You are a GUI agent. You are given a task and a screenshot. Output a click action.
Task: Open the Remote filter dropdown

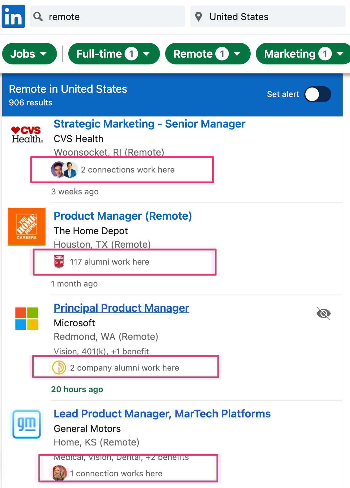[208, 54]
